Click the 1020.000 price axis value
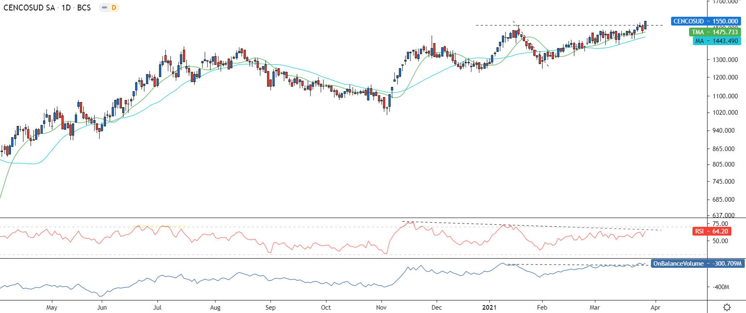 [x=725, y=113]
